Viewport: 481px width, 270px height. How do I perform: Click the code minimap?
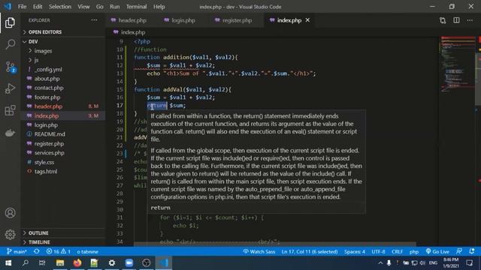(457, 64)
